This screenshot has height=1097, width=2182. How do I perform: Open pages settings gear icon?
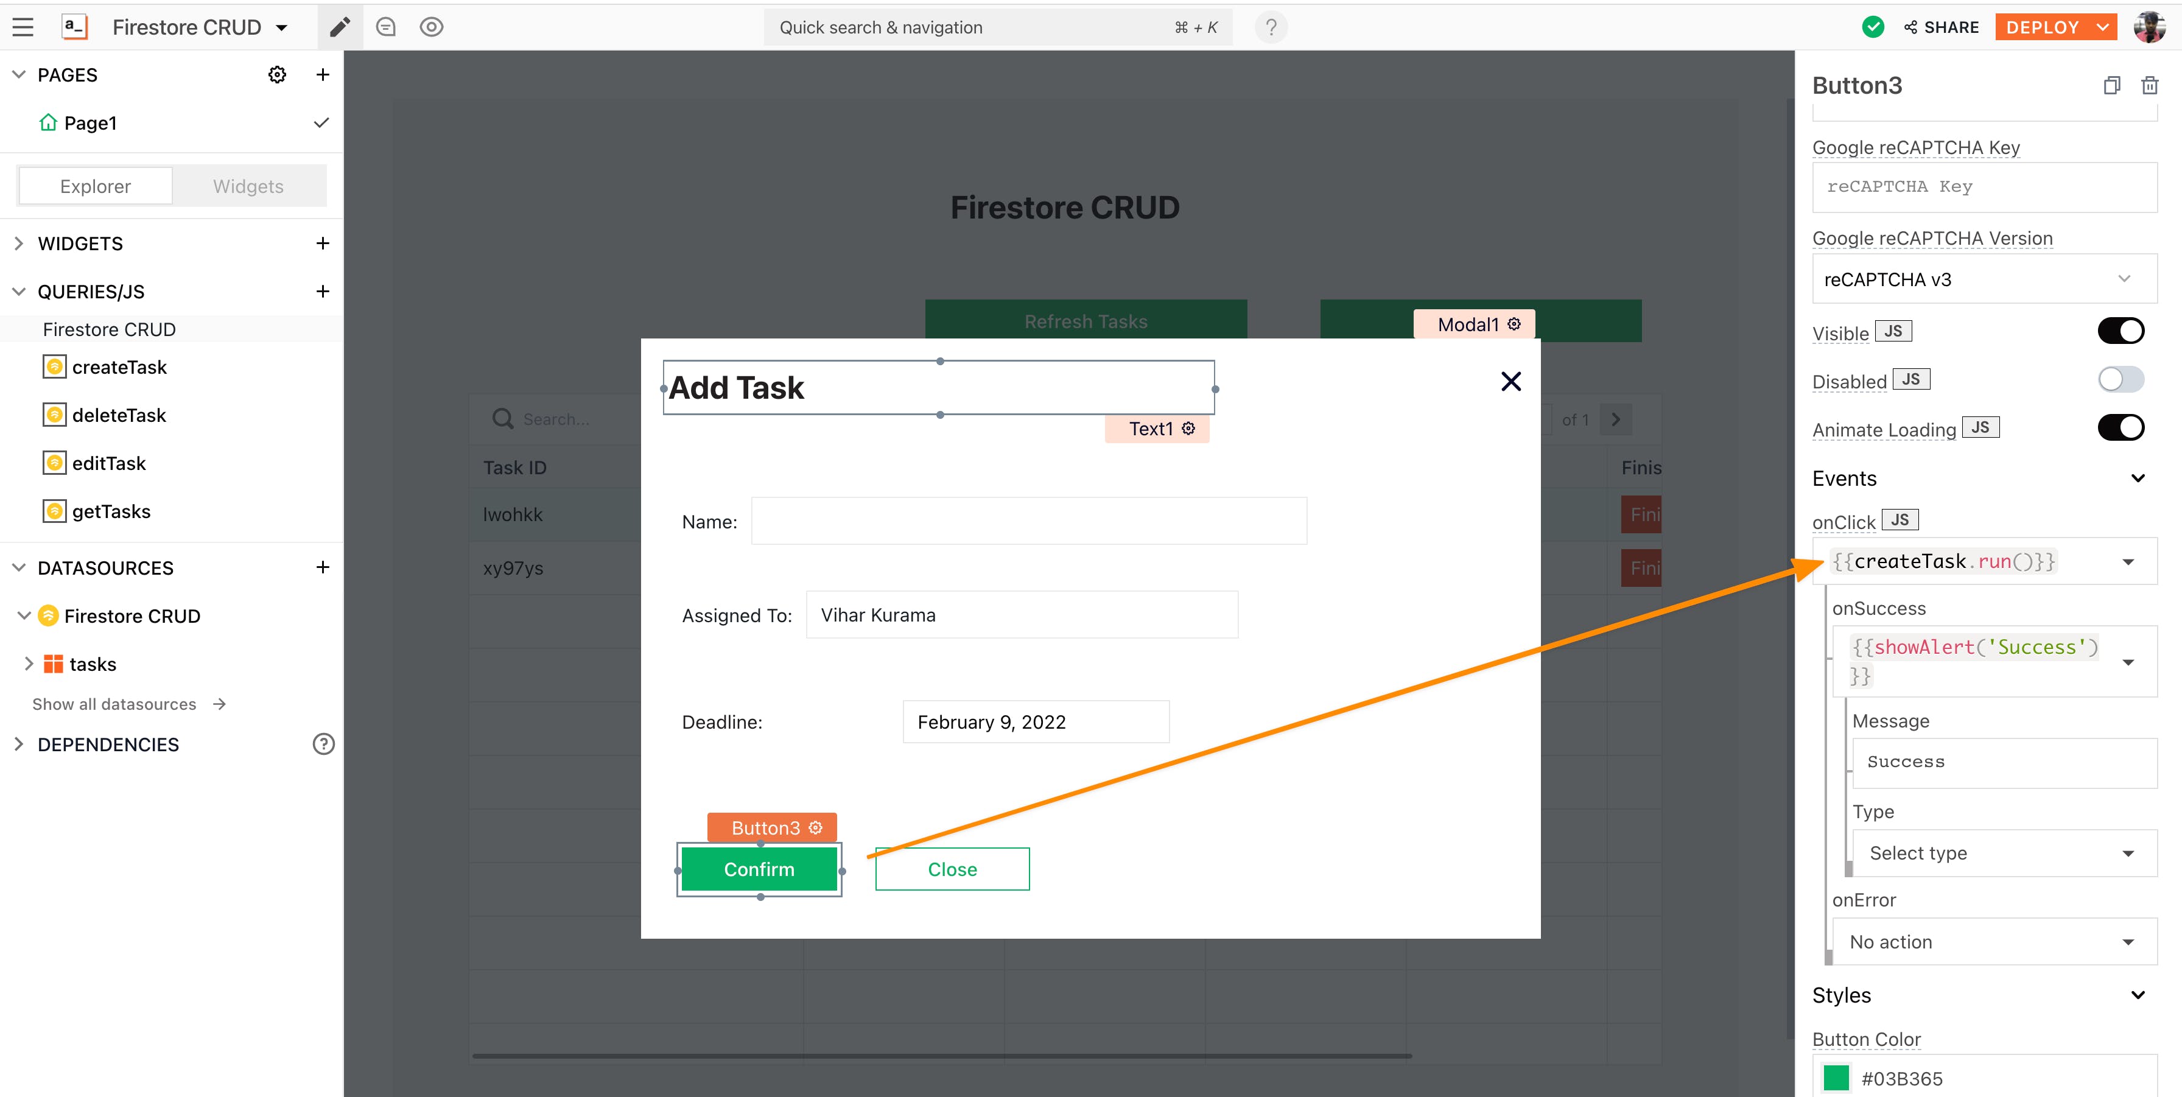[277, 74]
